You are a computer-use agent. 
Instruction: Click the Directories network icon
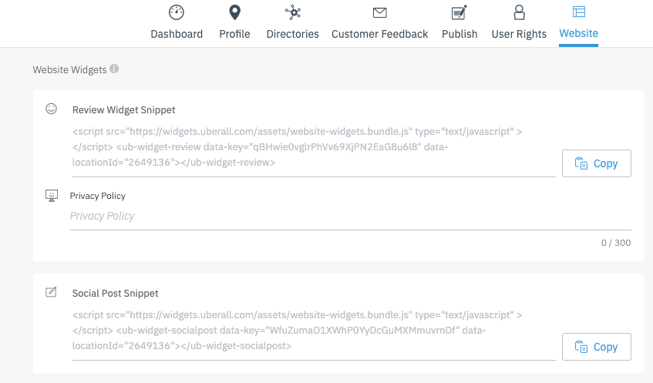point(293,12)
